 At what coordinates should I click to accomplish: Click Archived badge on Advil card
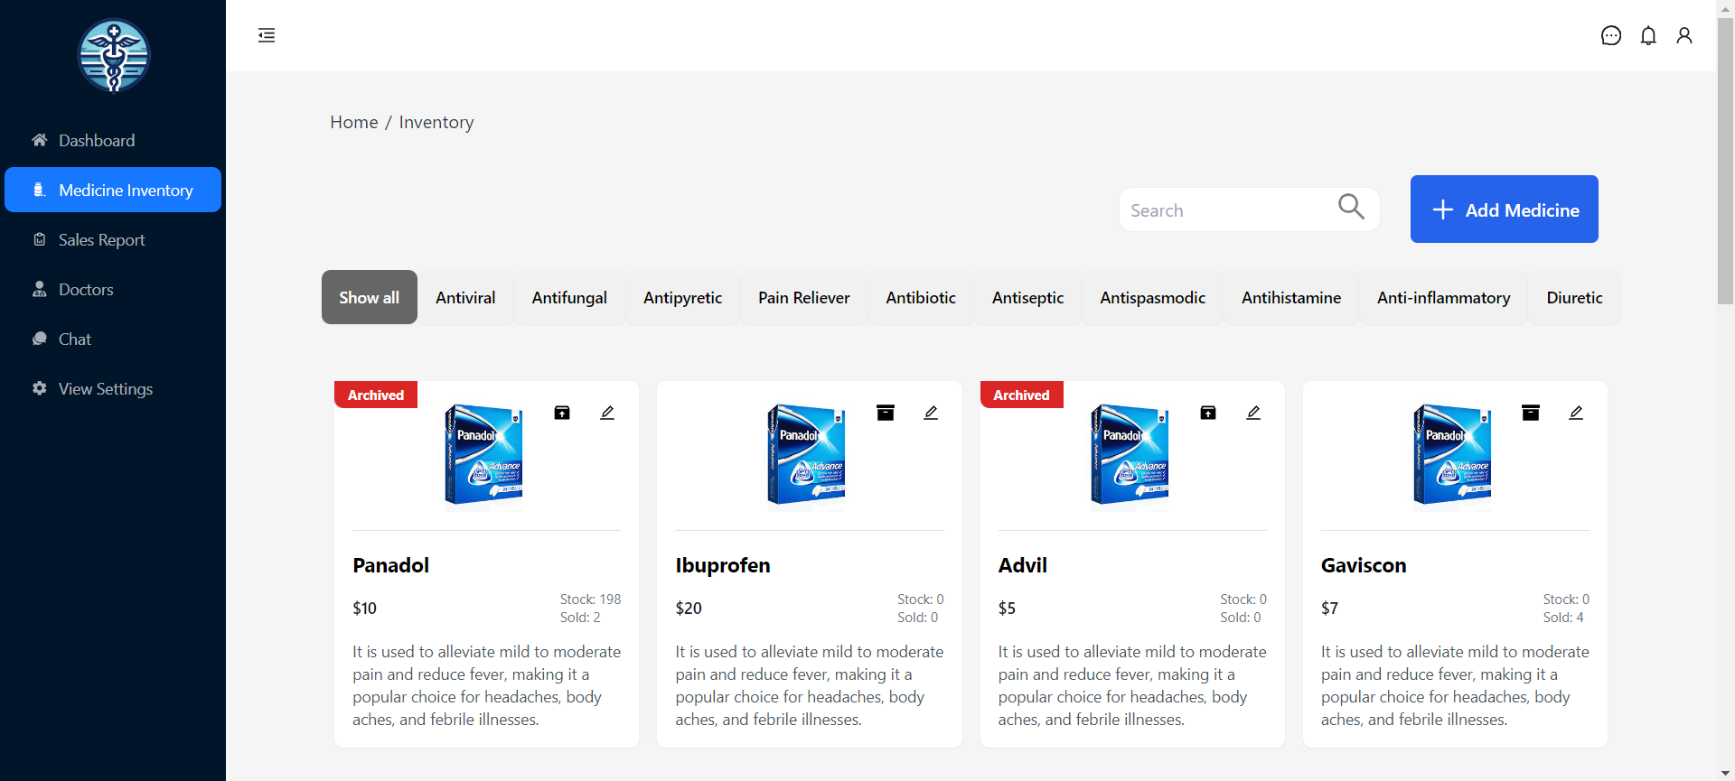pos(1021,395)
